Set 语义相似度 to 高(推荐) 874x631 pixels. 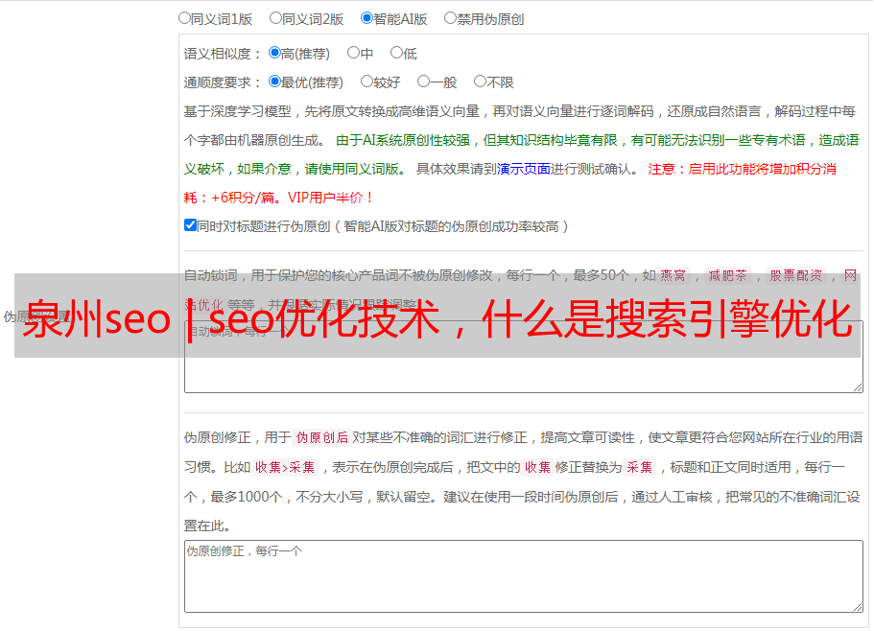tap(274, 53)
